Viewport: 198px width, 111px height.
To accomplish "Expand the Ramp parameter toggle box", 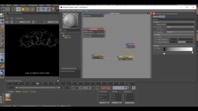I will [155, 48].
